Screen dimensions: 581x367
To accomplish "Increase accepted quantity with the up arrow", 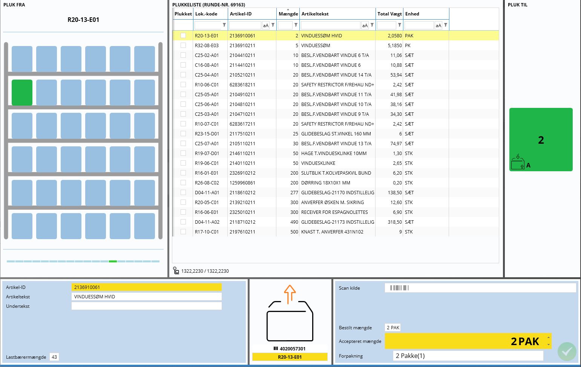I will (548, 338).
